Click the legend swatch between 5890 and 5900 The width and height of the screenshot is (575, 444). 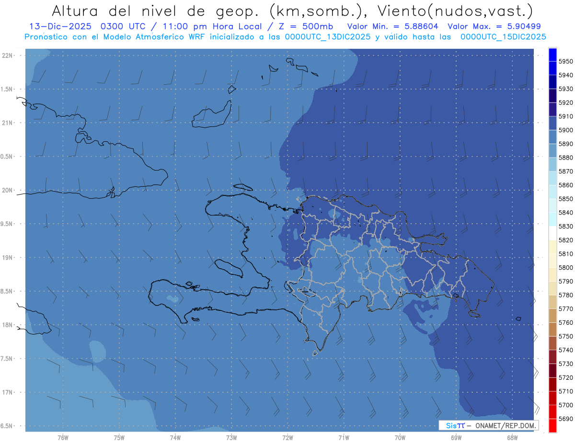(x=552, y=137)
